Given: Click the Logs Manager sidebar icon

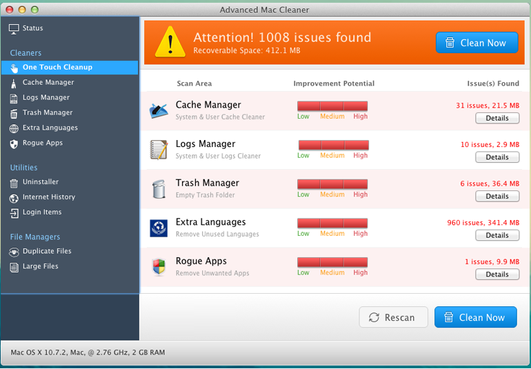Looking at the screenshot, I should [x=14, y=99].
